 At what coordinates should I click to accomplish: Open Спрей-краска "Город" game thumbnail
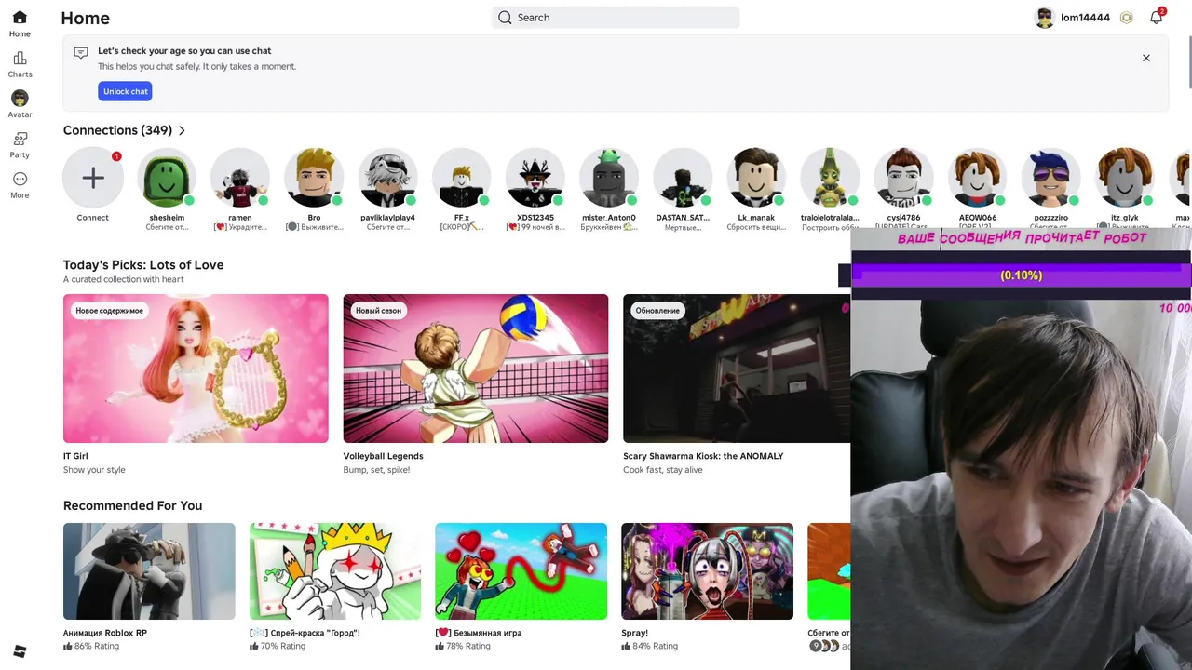click(x=335, y=571)
